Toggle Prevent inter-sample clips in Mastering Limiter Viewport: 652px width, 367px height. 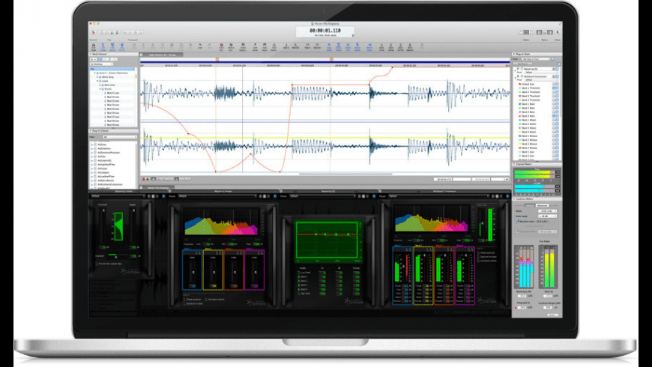[x=97, y=264]
